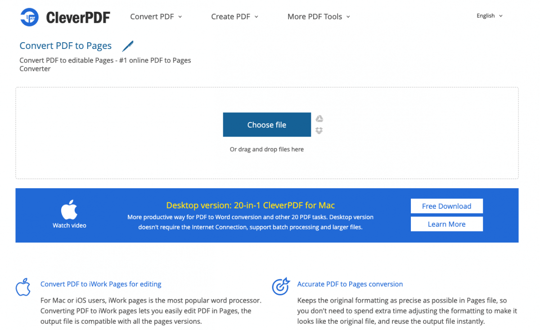
Task: Upload a file from Dropbox
Action: (319, 131)
